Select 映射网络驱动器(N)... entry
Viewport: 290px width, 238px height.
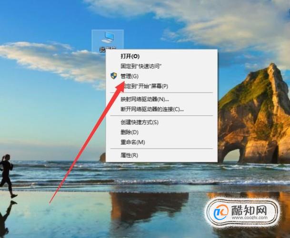pos(145,99)
